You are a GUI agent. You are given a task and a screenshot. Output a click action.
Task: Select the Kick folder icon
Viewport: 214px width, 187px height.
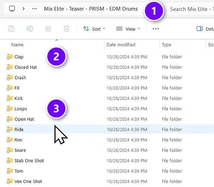[10, 98]
